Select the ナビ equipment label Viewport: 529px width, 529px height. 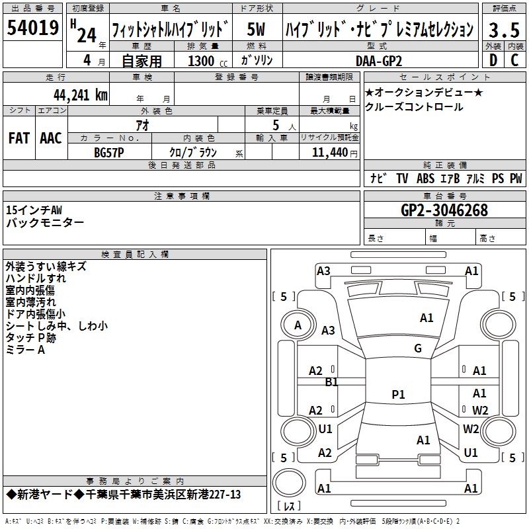pos(378,179)
